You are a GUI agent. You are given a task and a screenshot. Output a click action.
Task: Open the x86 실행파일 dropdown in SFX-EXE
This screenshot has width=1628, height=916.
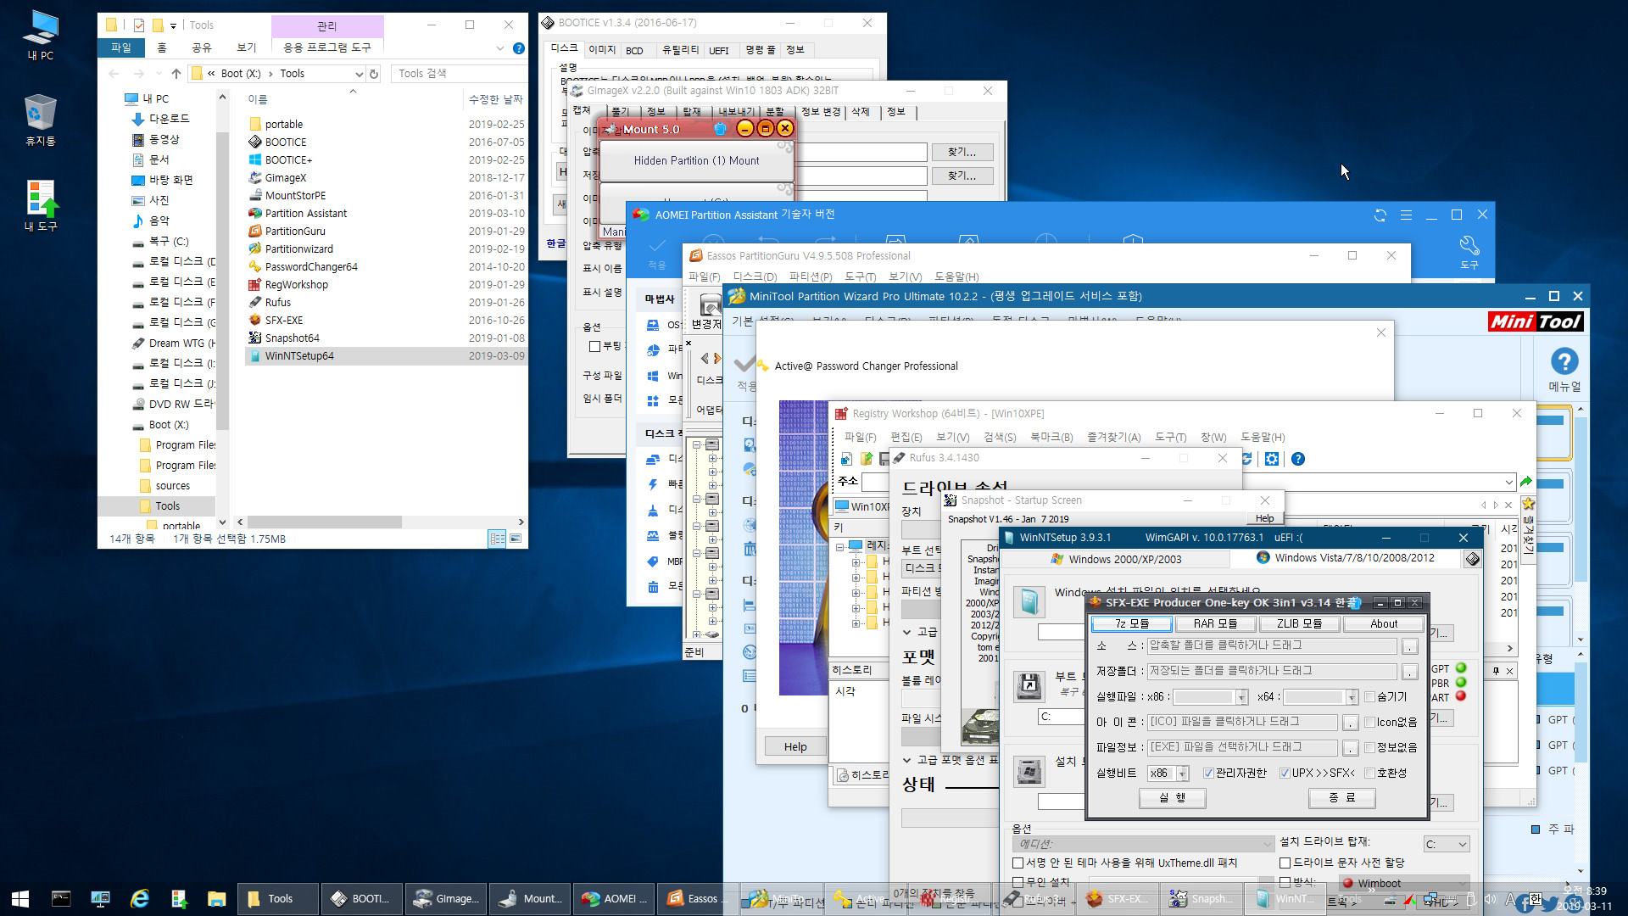(x=1242, y=697)
